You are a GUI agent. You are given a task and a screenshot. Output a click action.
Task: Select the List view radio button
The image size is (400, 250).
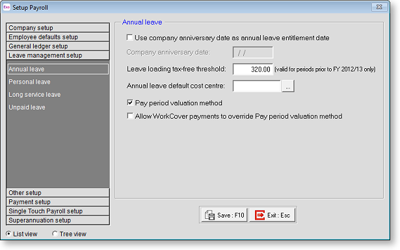point(8,234)
